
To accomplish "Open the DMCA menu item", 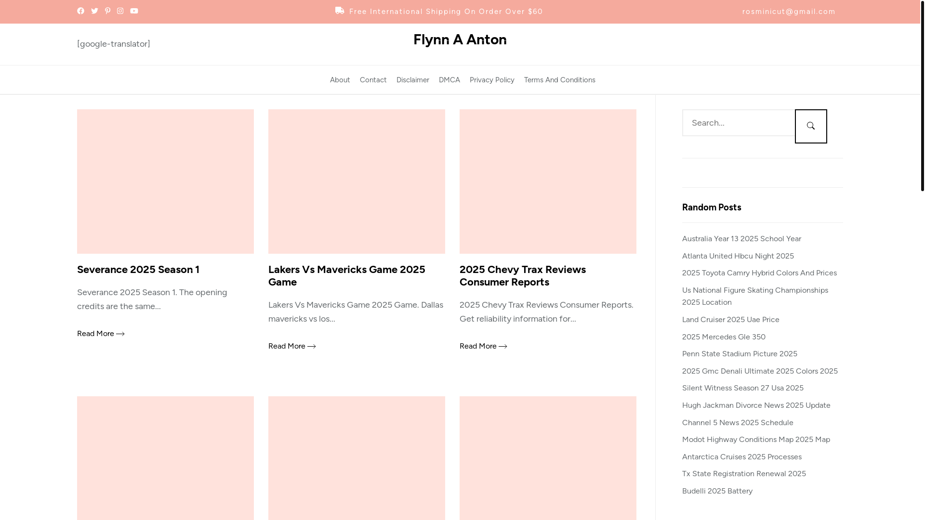I will [449, 80].
